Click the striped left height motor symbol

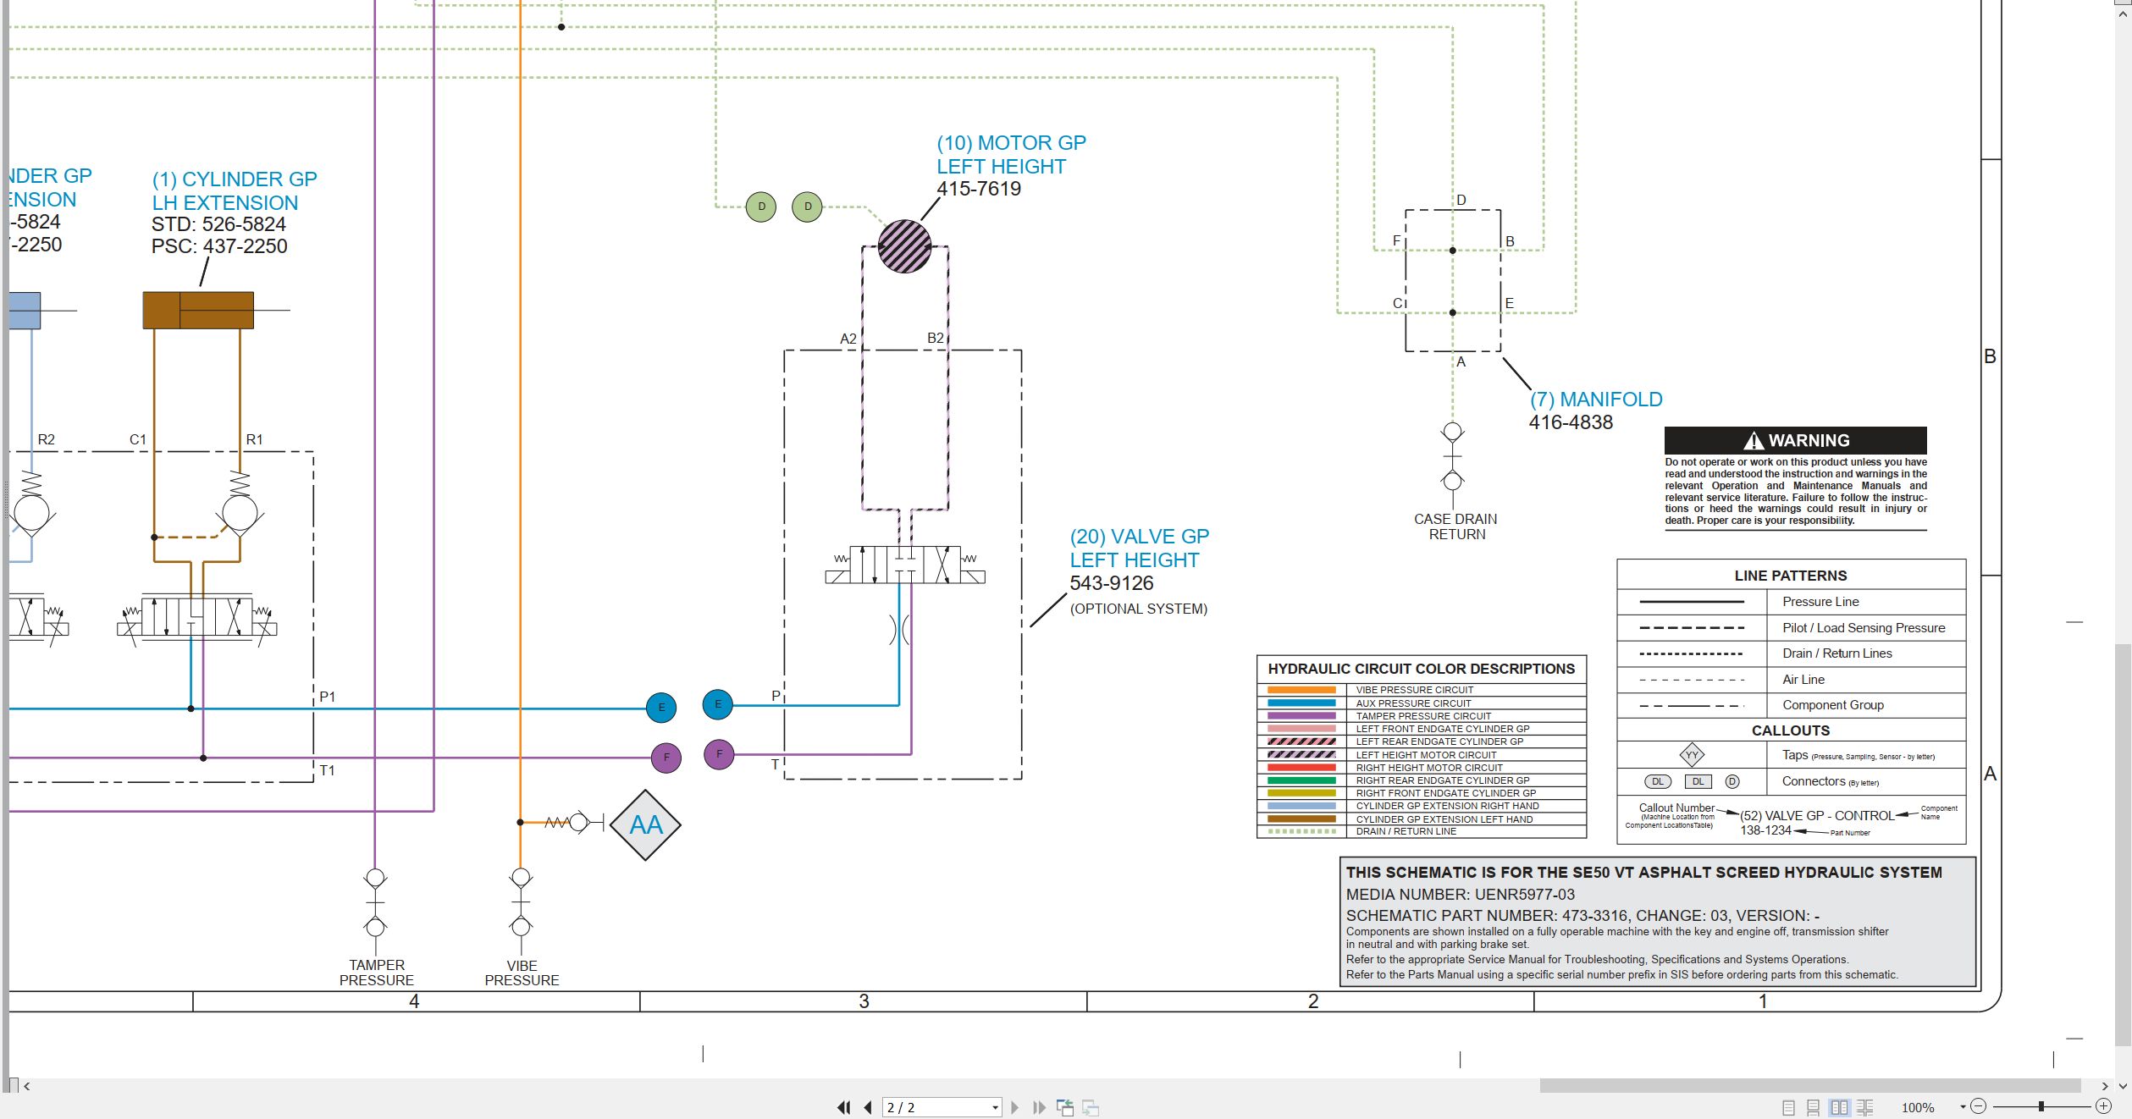pyautogui.click(x=904, y=246)
